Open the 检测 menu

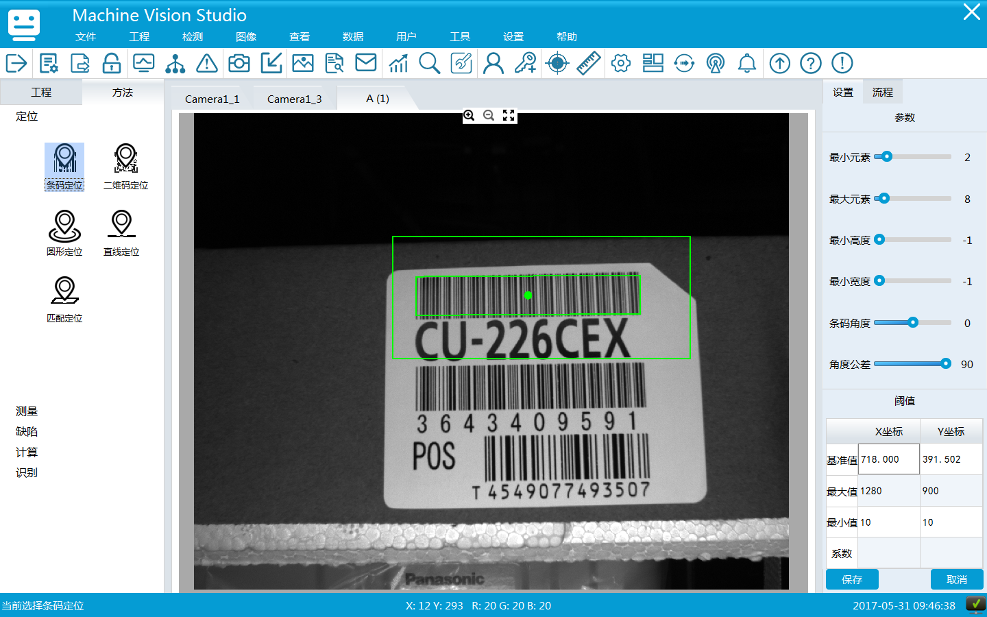click(193, 37)
